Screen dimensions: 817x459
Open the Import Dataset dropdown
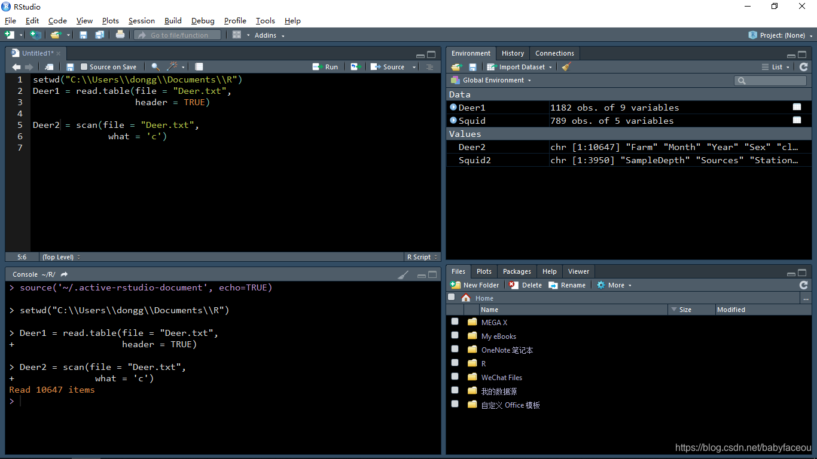519,67
